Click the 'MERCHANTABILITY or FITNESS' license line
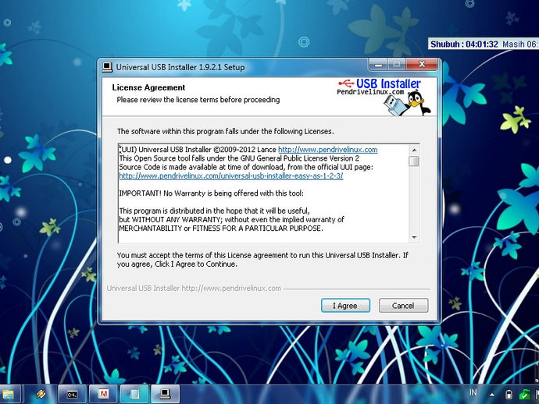 [x=221, y=229]
